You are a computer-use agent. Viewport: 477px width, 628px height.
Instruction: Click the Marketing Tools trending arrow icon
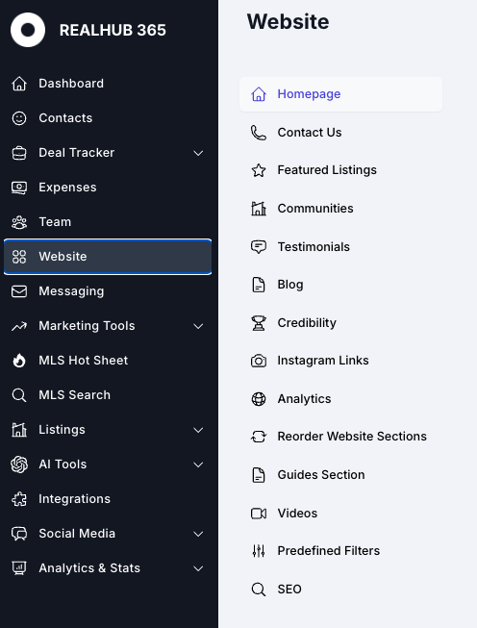[19, 326]
